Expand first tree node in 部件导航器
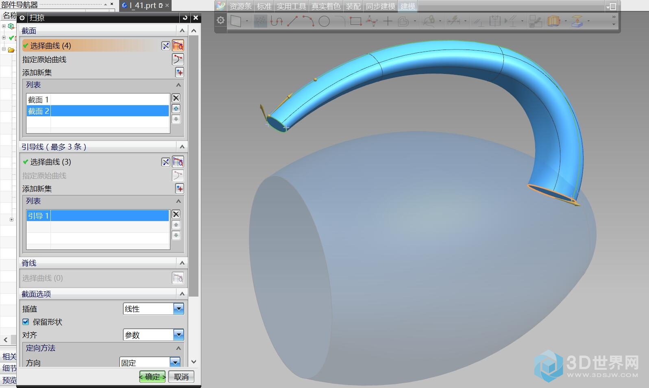The height and width of the screenshot is (388, 649). pos(4,26)
